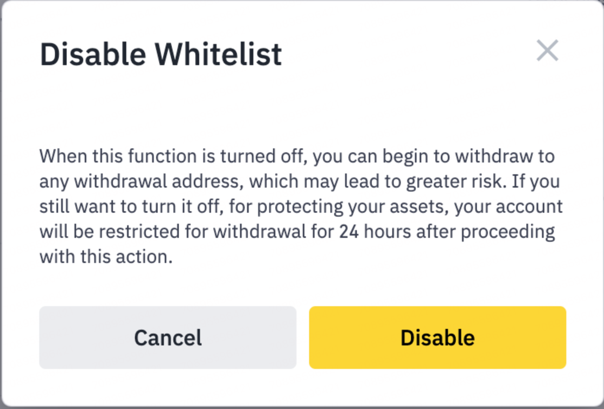Click the phrase "still want to turn it off"

[x=131, y=206]
